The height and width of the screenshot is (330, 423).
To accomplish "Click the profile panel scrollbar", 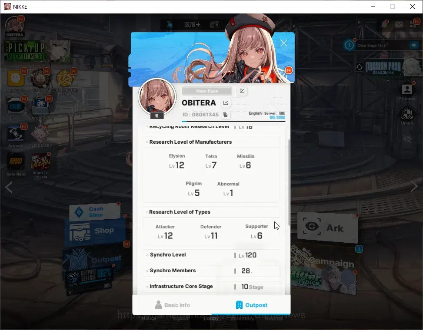I will pyautogui.click(x=289, y=183).
